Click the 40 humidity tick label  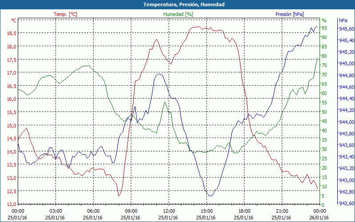point(324,131)
